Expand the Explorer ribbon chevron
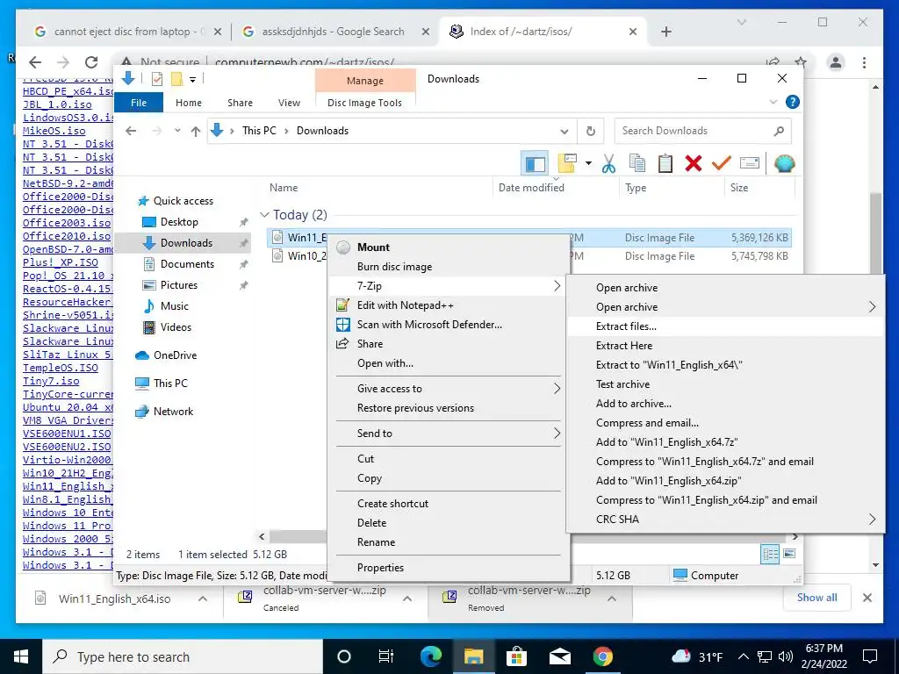This screenshot has width=899, height=674. (x=773, y=102)
